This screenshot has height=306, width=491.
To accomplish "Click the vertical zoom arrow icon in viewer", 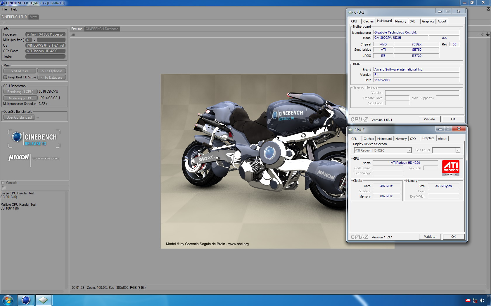I will pos(488,34).
